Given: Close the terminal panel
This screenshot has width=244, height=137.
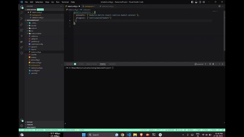Looking at the screenshot, I should [x=223, y=64].
